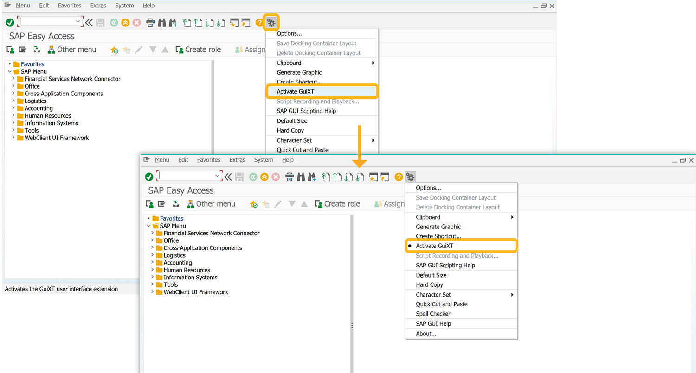Click the Other menu button in the back window

click(x=72, y=50)
